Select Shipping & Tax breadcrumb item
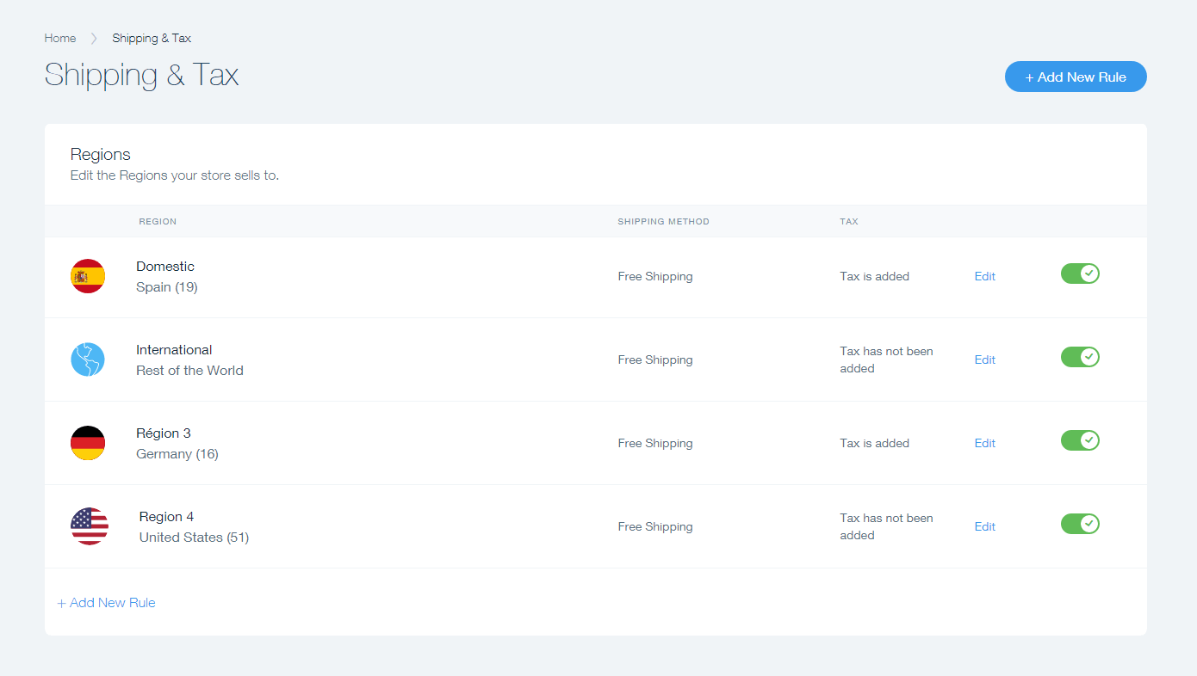Image resolution: width=1197 pixels, height=676 pixels. tap(152, 38)
